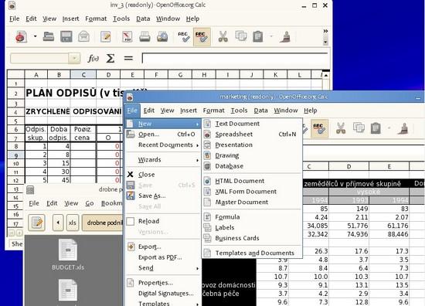Screen dimensions: 425x306
Task: Click the Save floppy icon in inv_3 toolbar
Action: click(66, 36)
